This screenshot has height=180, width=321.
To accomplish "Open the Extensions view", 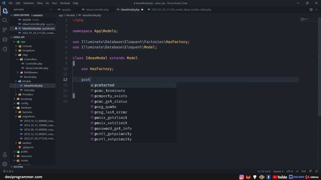I will tap(5, 49).
